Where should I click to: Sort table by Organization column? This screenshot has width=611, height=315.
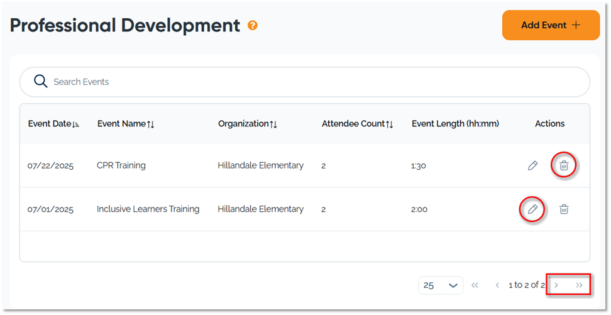(247, 124)
